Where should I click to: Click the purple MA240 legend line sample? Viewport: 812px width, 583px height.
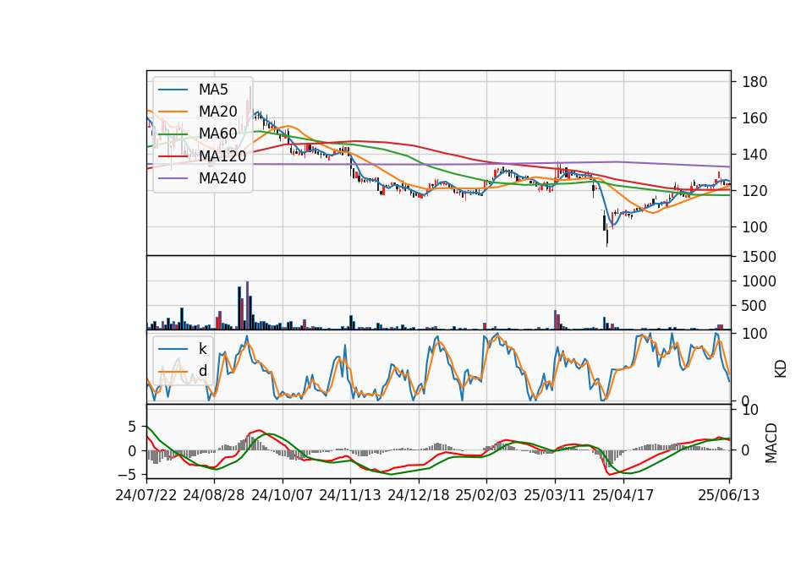point(173,178)
